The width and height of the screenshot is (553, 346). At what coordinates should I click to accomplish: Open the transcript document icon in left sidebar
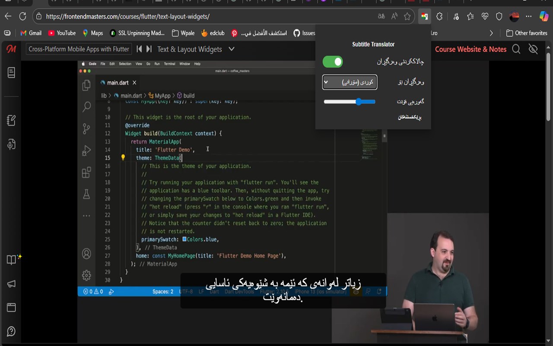click(x=11, y=73)
